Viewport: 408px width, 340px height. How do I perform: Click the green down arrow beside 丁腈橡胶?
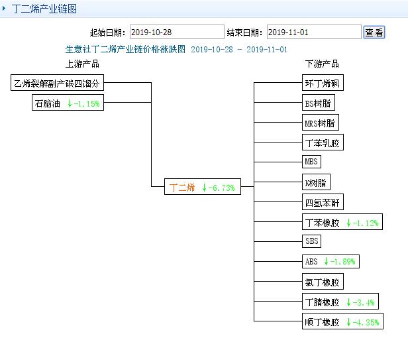tap(348, 302)
